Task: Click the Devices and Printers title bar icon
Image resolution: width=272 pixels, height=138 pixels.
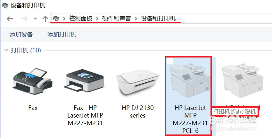Action: tap(5, 5)
